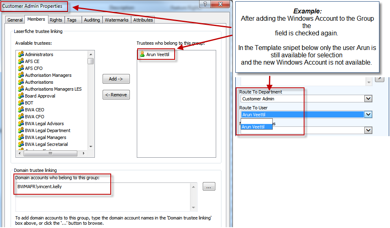This screenshot has height=228, width=390.
Task: Select BWA Legal Department trustee
Action: [x=48, y=130]
